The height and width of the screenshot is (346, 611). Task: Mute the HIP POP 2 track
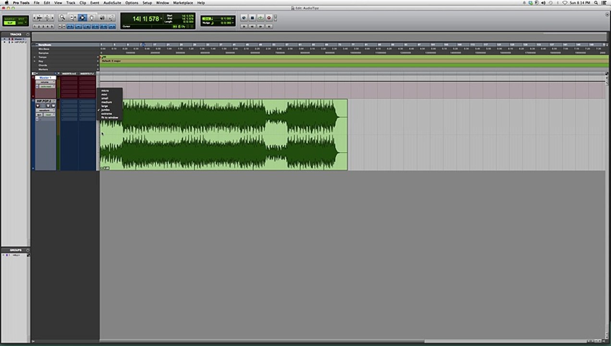coord(53,106)
